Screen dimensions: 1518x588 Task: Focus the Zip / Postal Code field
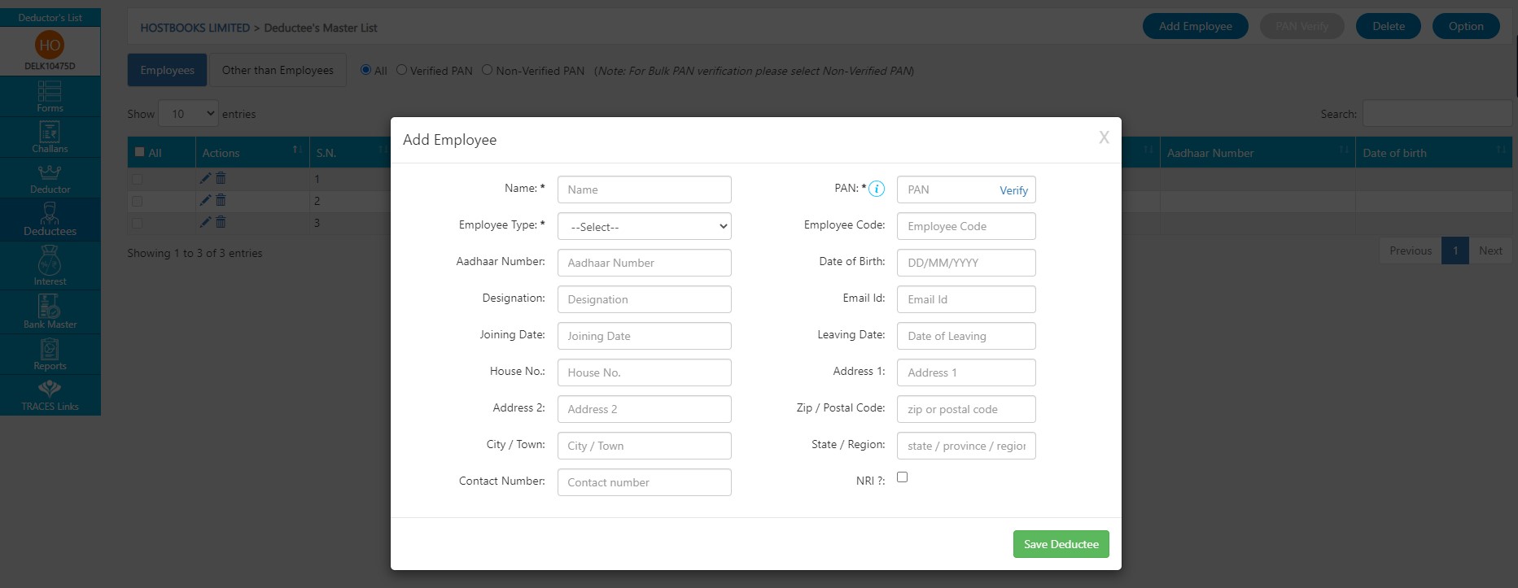point(966,409)
